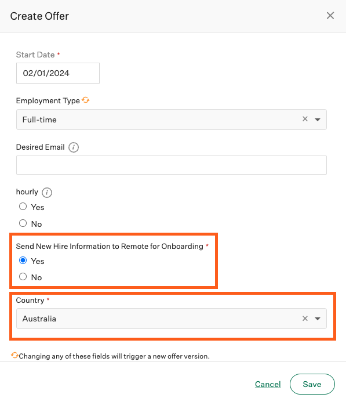Open the Australia combo box
346x405 pixels.
coord(172,319)
